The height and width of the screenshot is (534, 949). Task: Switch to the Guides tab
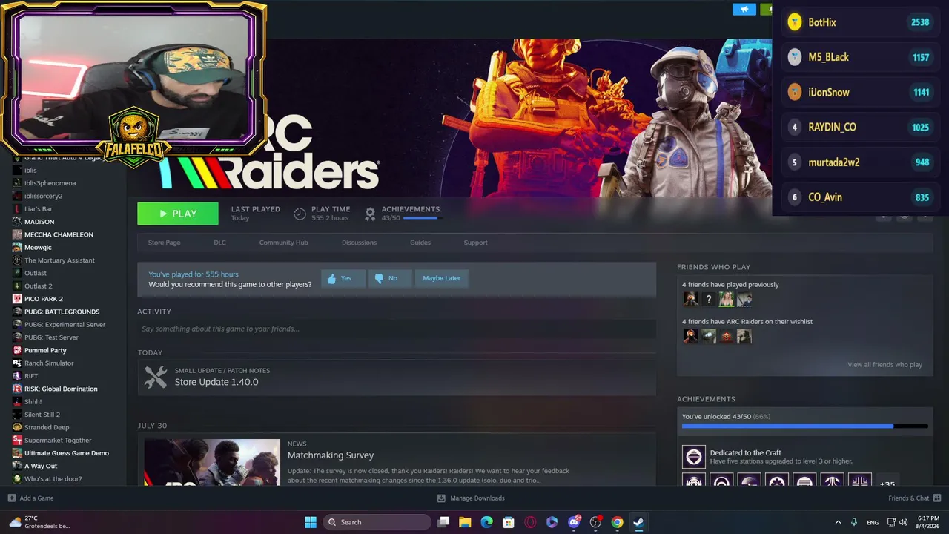pos(420,243)
